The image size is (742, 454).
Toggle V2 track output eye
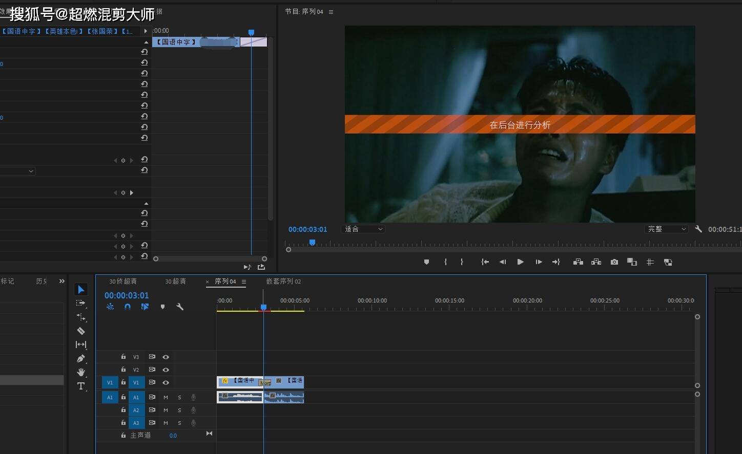(x=166, y=370)
